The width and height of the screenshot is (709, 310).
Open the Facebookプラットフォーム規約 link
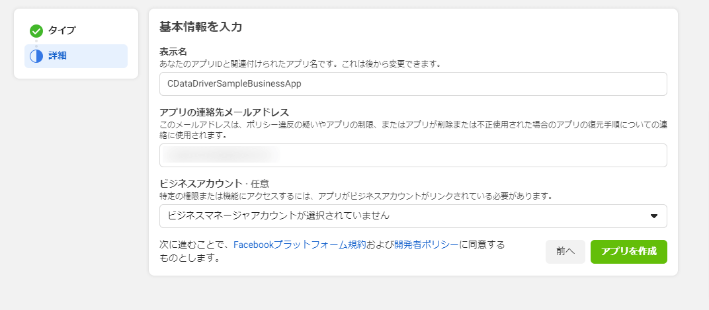(x=299, y=245)
